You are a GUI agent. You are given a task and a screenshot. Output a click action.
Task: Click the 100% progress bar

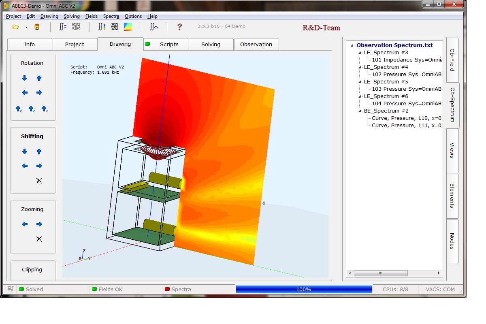(304, 289)
